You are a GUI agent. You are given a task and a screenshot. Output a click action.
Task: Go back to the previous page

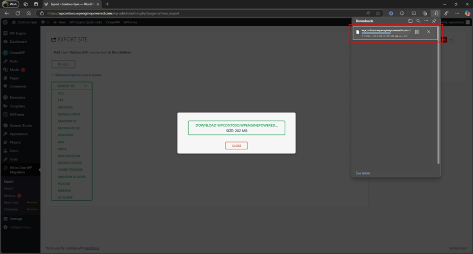click(x=7, y=13)
